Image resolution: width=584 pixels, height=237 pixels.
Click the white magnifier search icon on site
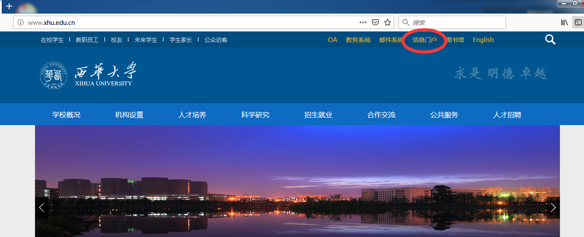550,40
